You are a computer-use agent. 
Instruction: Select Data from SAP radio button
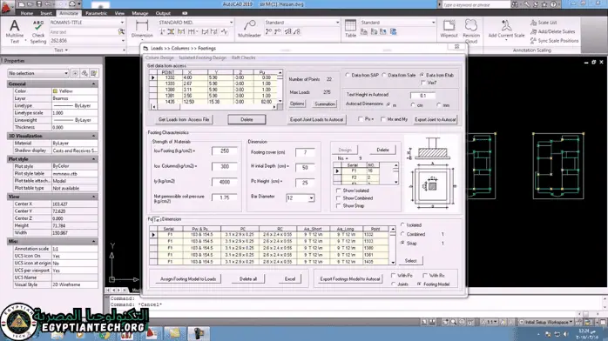click(x=348, y=75)
